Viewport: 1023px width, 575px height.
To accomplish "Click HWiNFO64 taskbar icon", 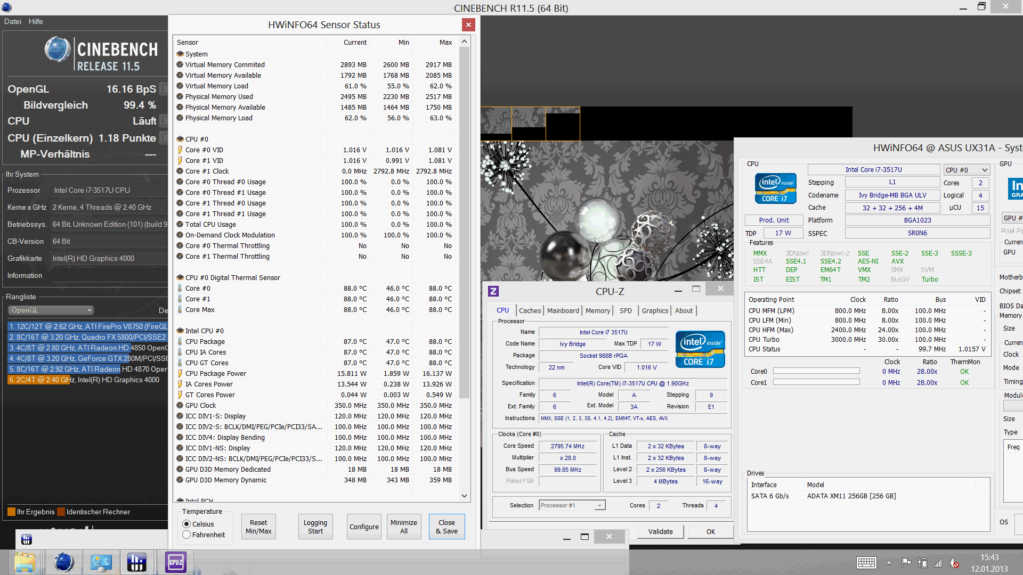I will coord(136,562).
